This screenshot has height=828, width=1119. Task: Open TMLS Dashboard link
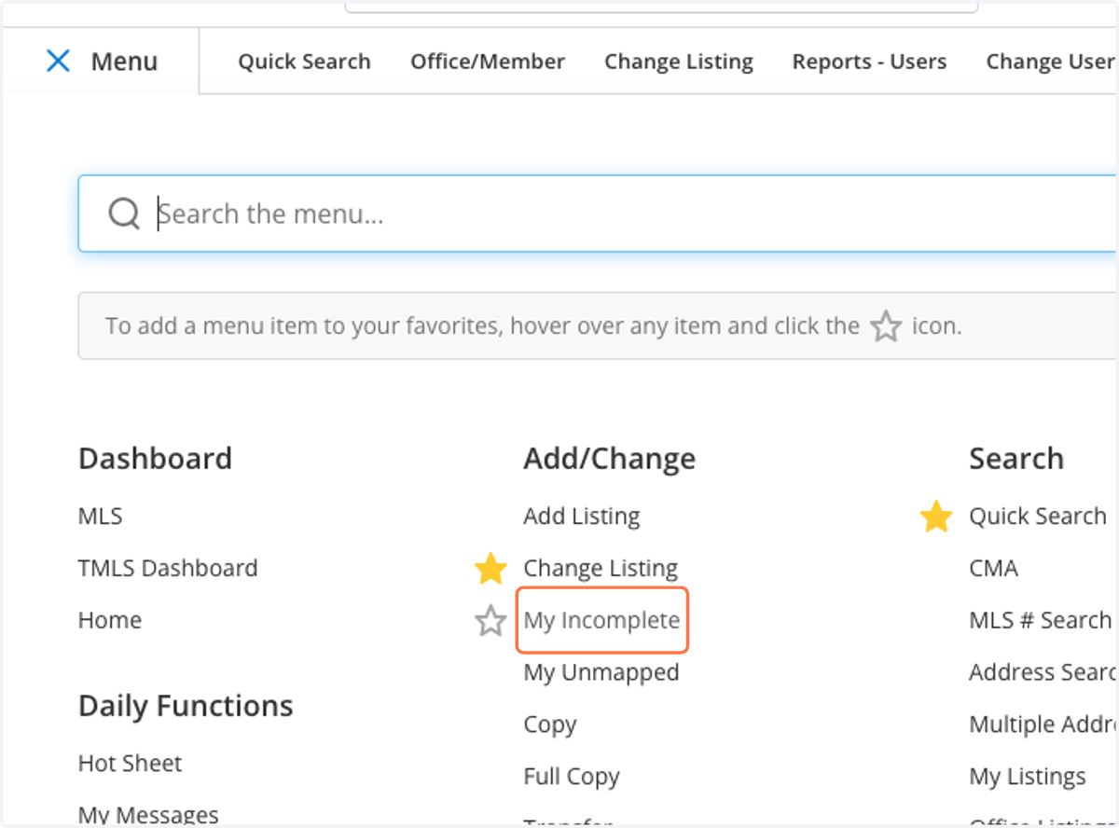point(168,568)
